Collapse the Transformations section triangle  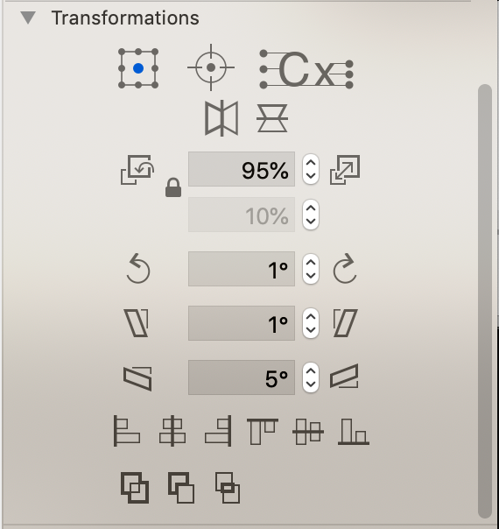tap(28, 18)
